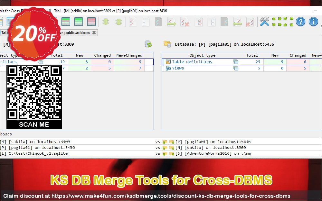The height and width of the screenshot is (201, 322).
Task: Click the Table definitions row icon on right
Action: pos(168,61)
